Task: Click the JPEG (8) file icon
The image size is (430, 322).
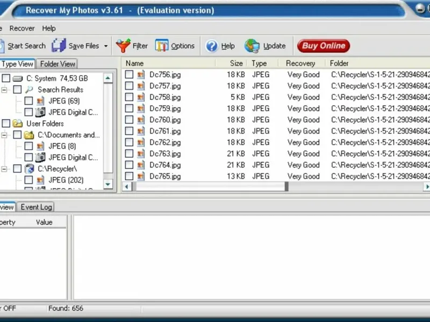Action: 40,146
